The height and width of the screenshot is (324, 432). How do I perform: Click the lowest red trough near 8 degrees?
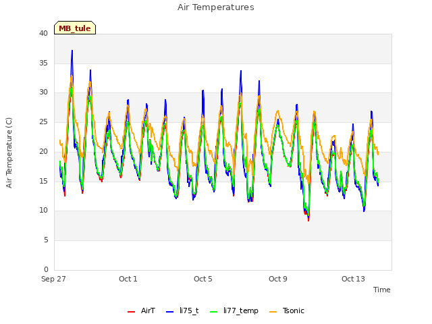(308, 220)
